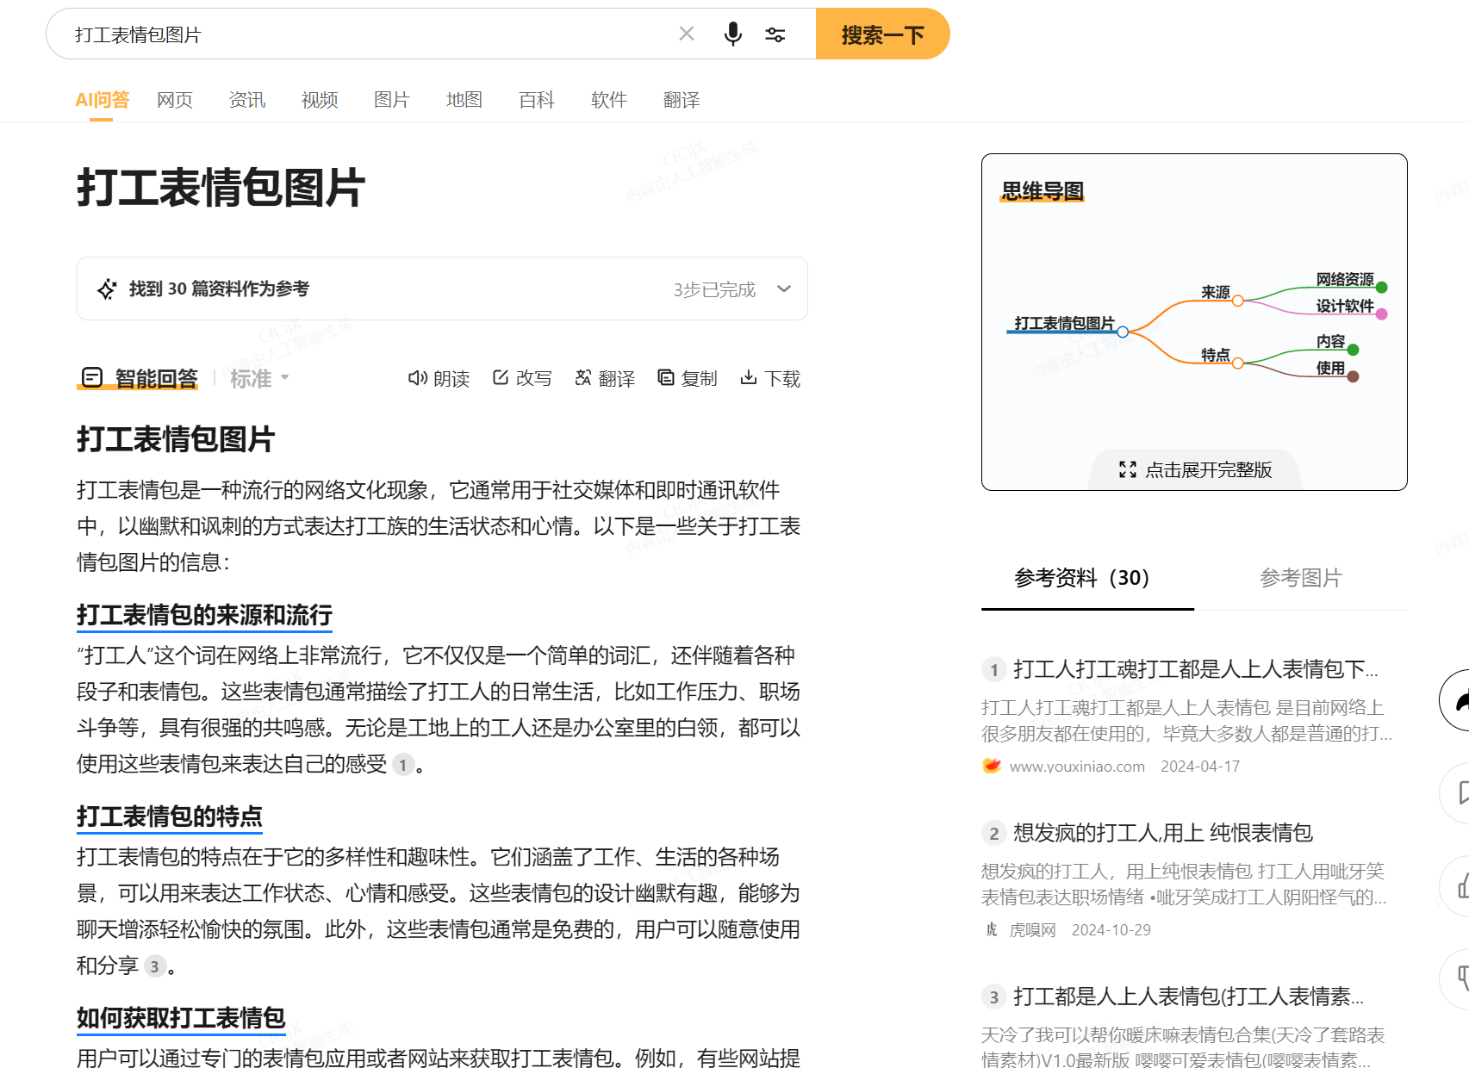
Task: Open heading 如何获取打工表情包
Action: coord(181,1018)
